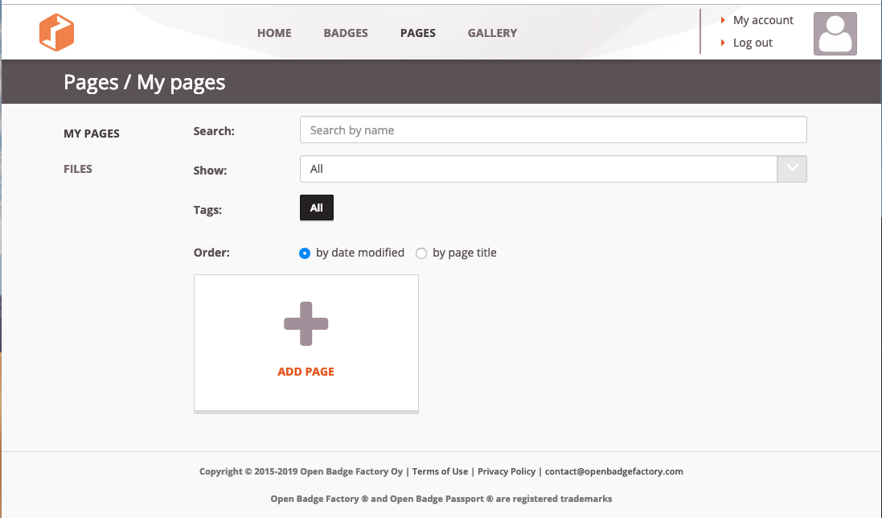
Task: Select order by page title radio button
Action: 420,253
